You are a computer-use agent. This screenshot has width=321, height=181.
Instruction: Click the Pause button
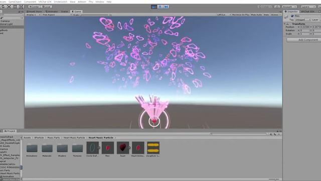coord(160,7)
